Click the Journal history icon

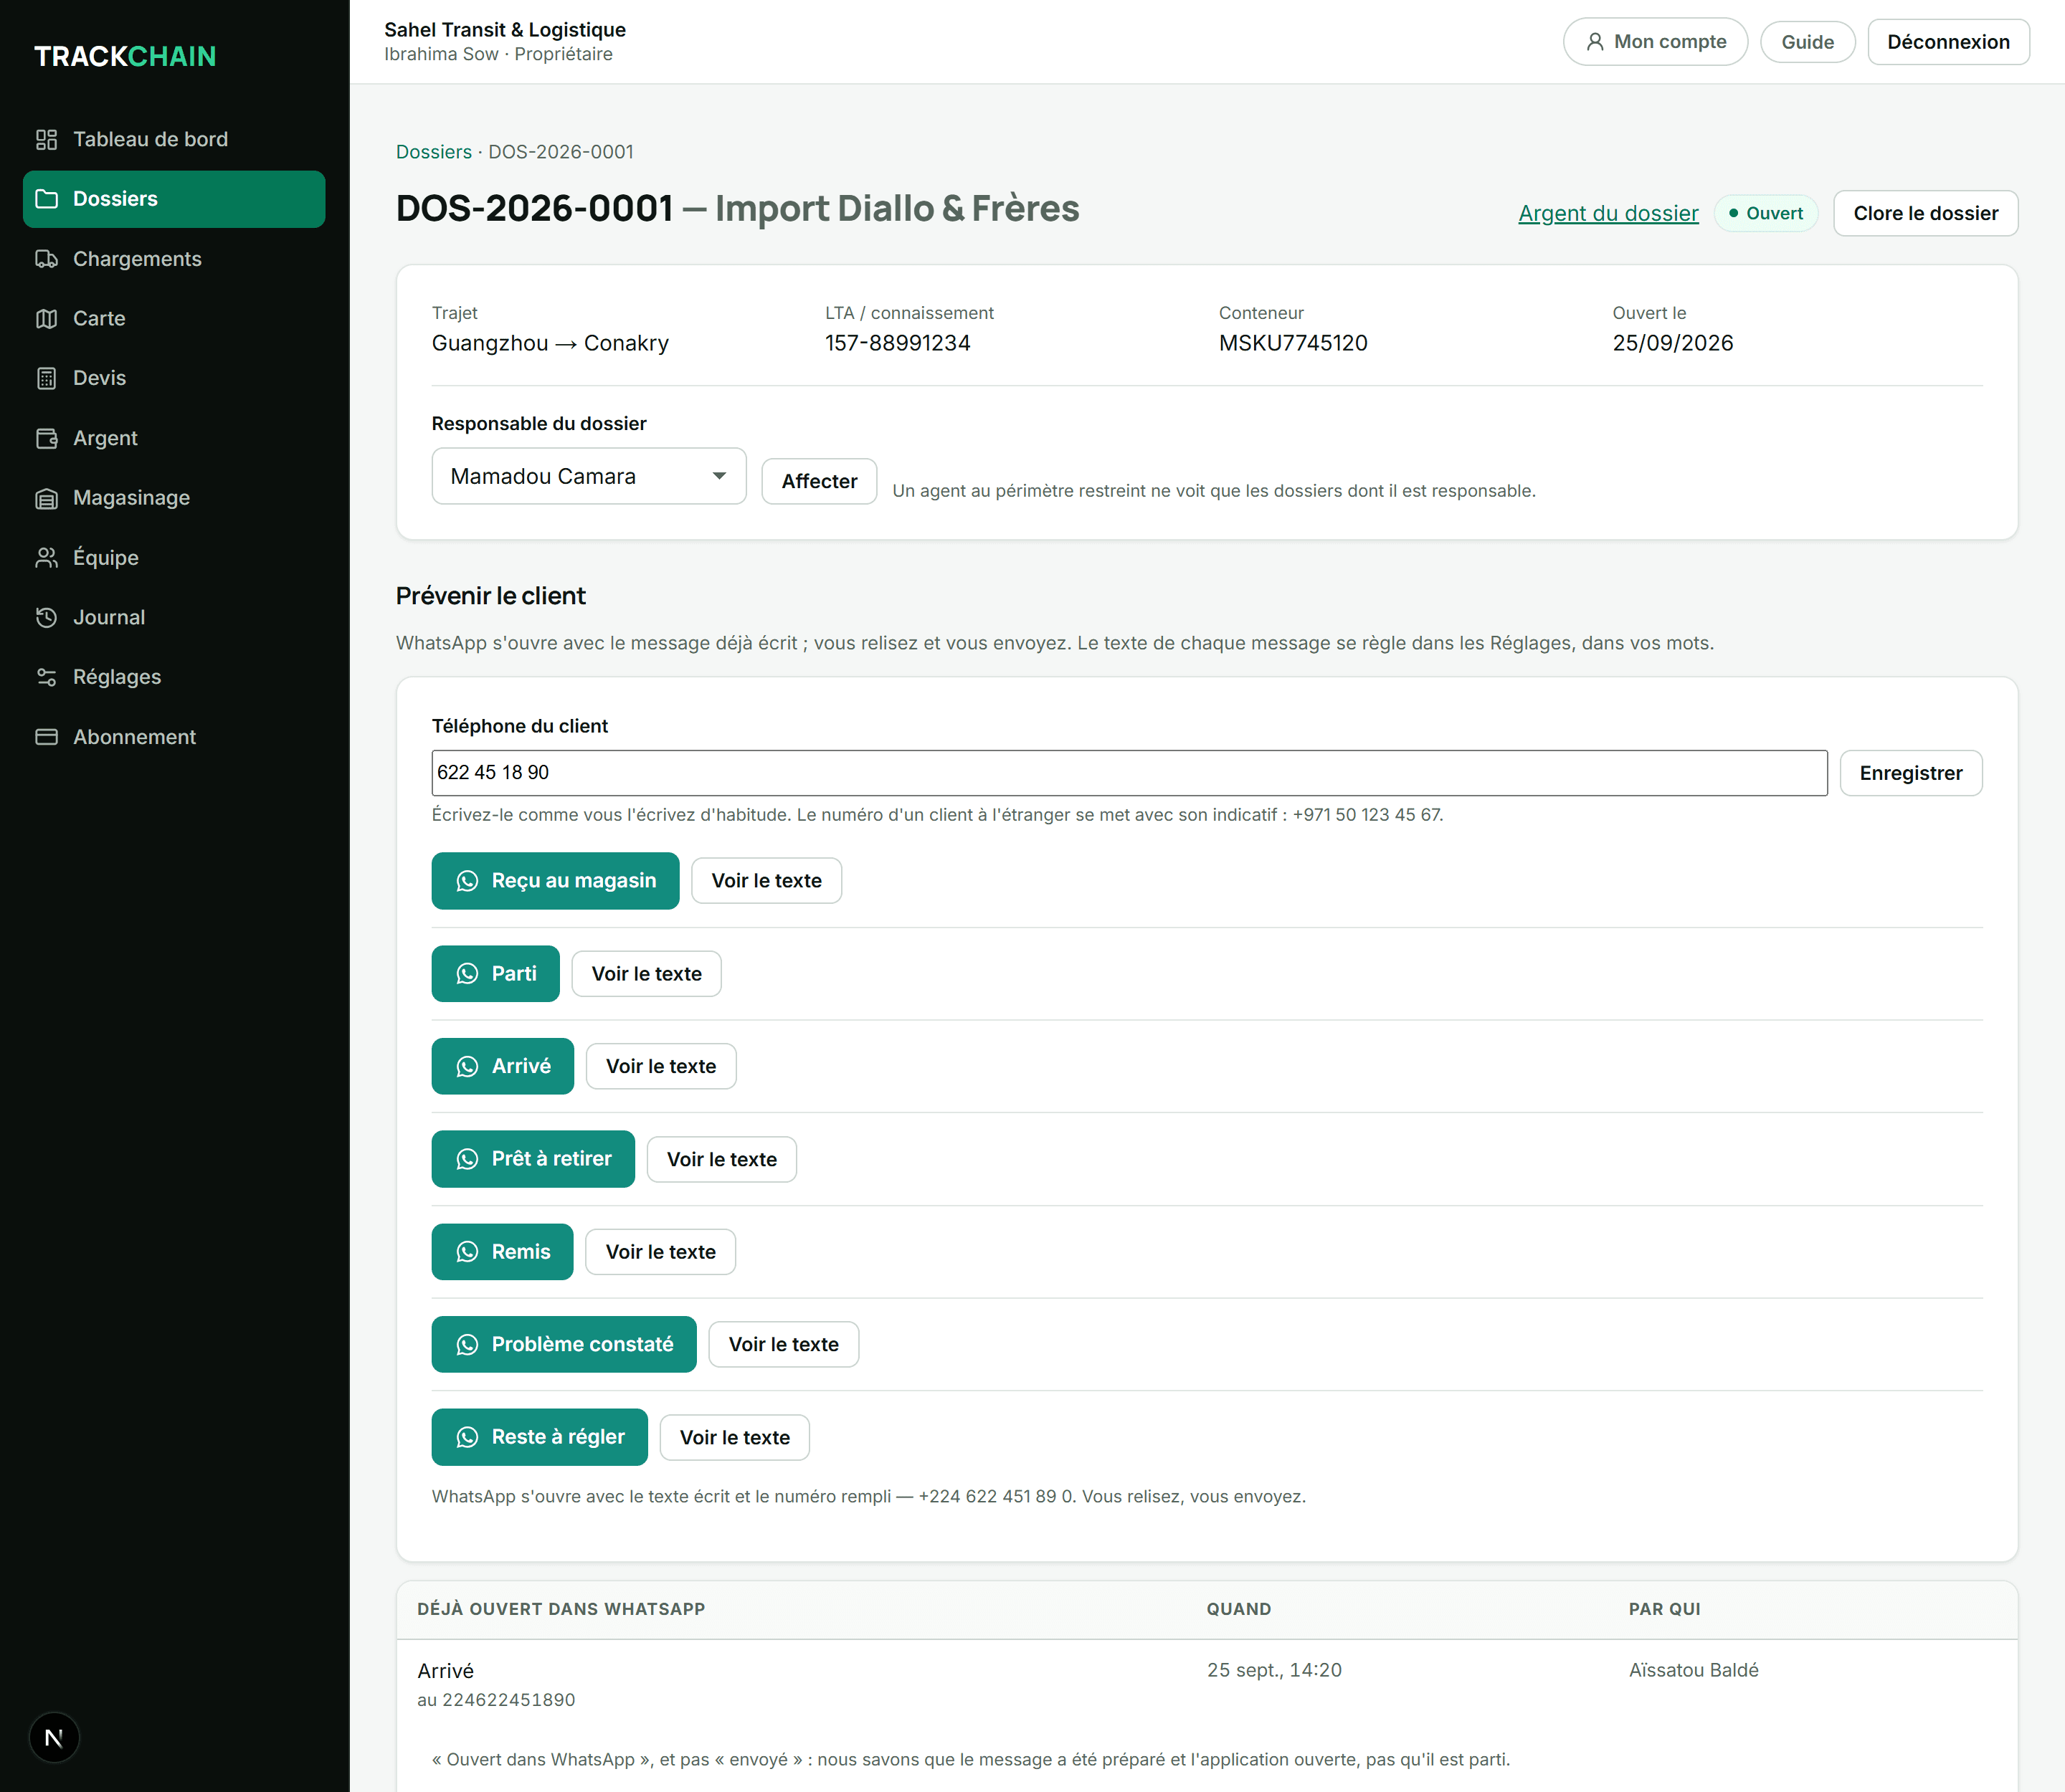coord(46,617)
